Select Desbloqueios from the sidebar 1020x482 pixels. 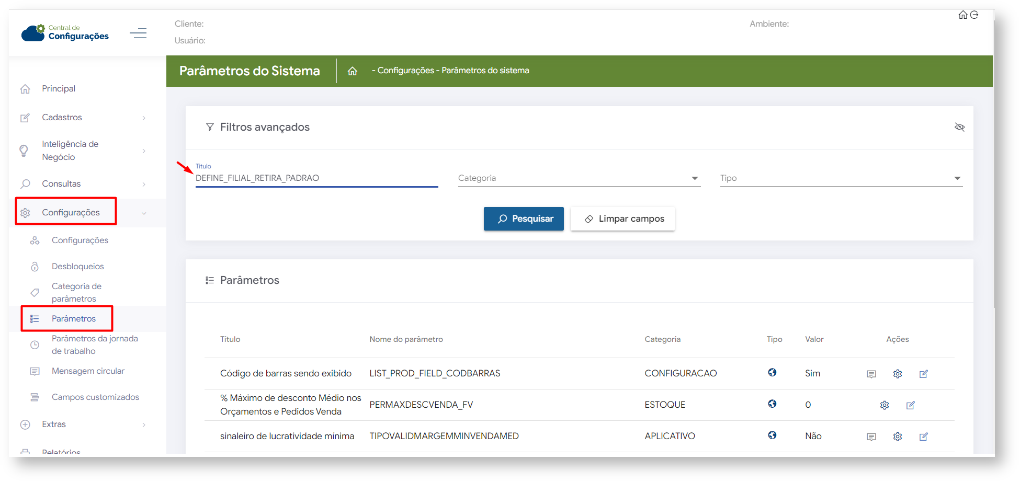coord(77,267)
